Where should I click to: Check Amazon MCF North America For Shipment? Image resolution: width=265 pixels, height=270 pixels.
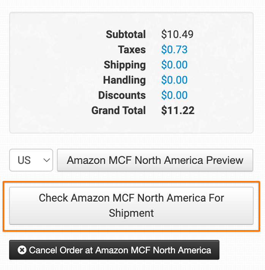click(131, 205)
